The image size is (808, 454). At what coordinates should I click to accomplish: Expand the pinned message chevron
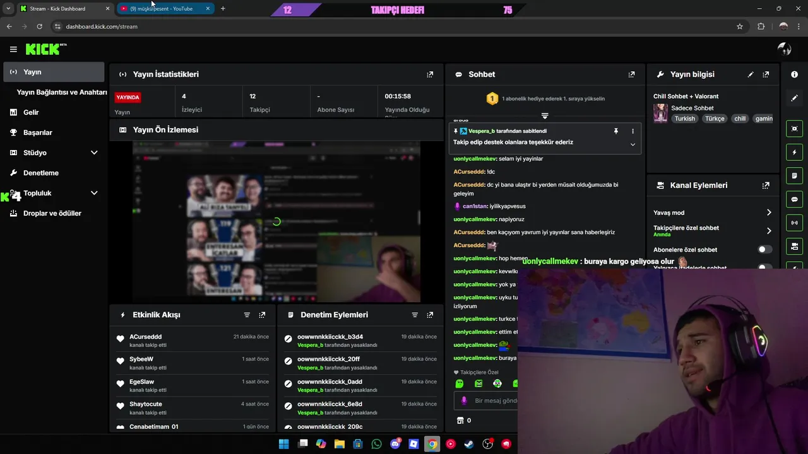point(633,144)
